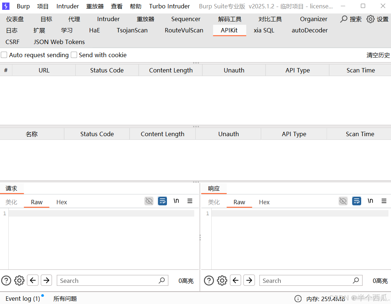Switch to the 目标 tab
Viewport: 391px width, 304px height.
(x=47, y=19)
